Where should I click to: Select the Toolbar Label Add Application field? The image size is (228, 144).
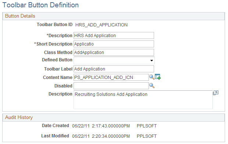[114, 69]
